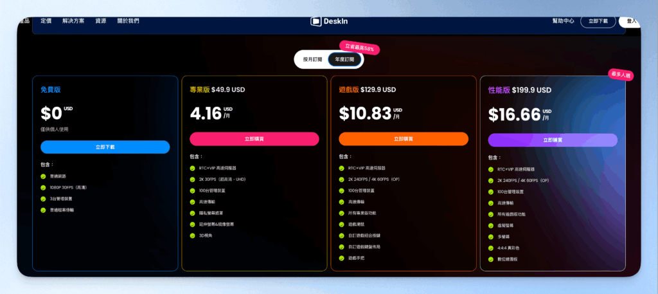Click check icon beside 多螢幕

[x=491, y=237]
